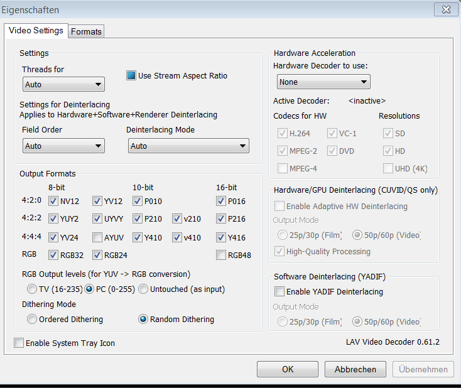Image resolution: width=461 pixels, height=388 pixels.
Task: Open the Deinterlacing Mode dropdown
Action: click(188, 146)
